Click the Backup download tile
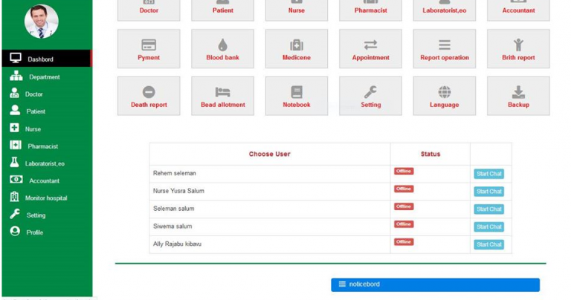571x300 pixels. click(518, 97)
